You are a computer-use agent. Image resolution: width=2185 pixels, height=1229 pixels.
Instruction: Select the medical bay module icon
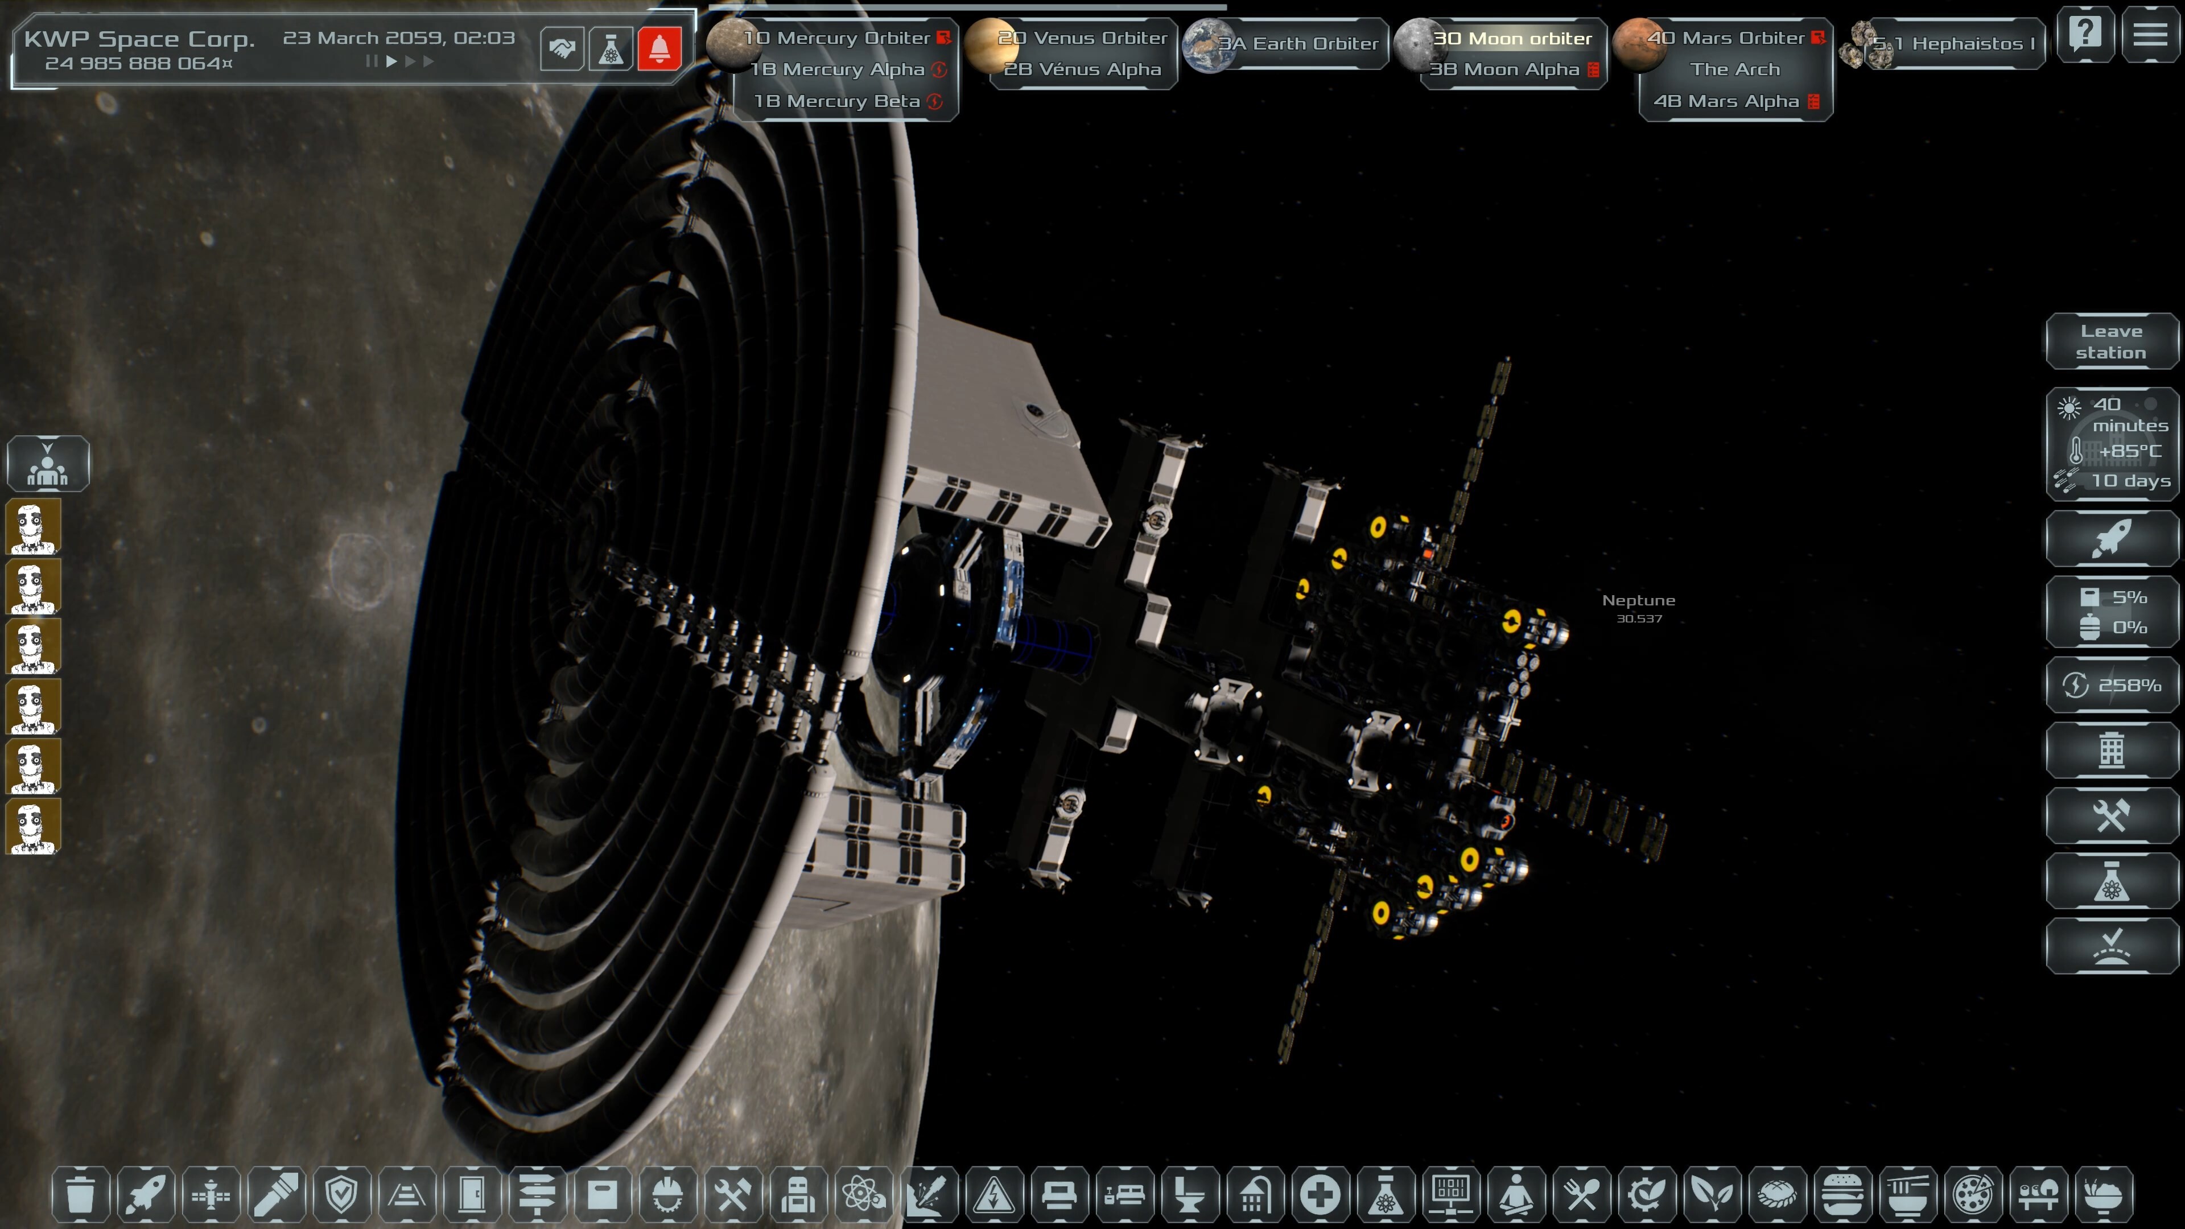click(1321, 1195)
